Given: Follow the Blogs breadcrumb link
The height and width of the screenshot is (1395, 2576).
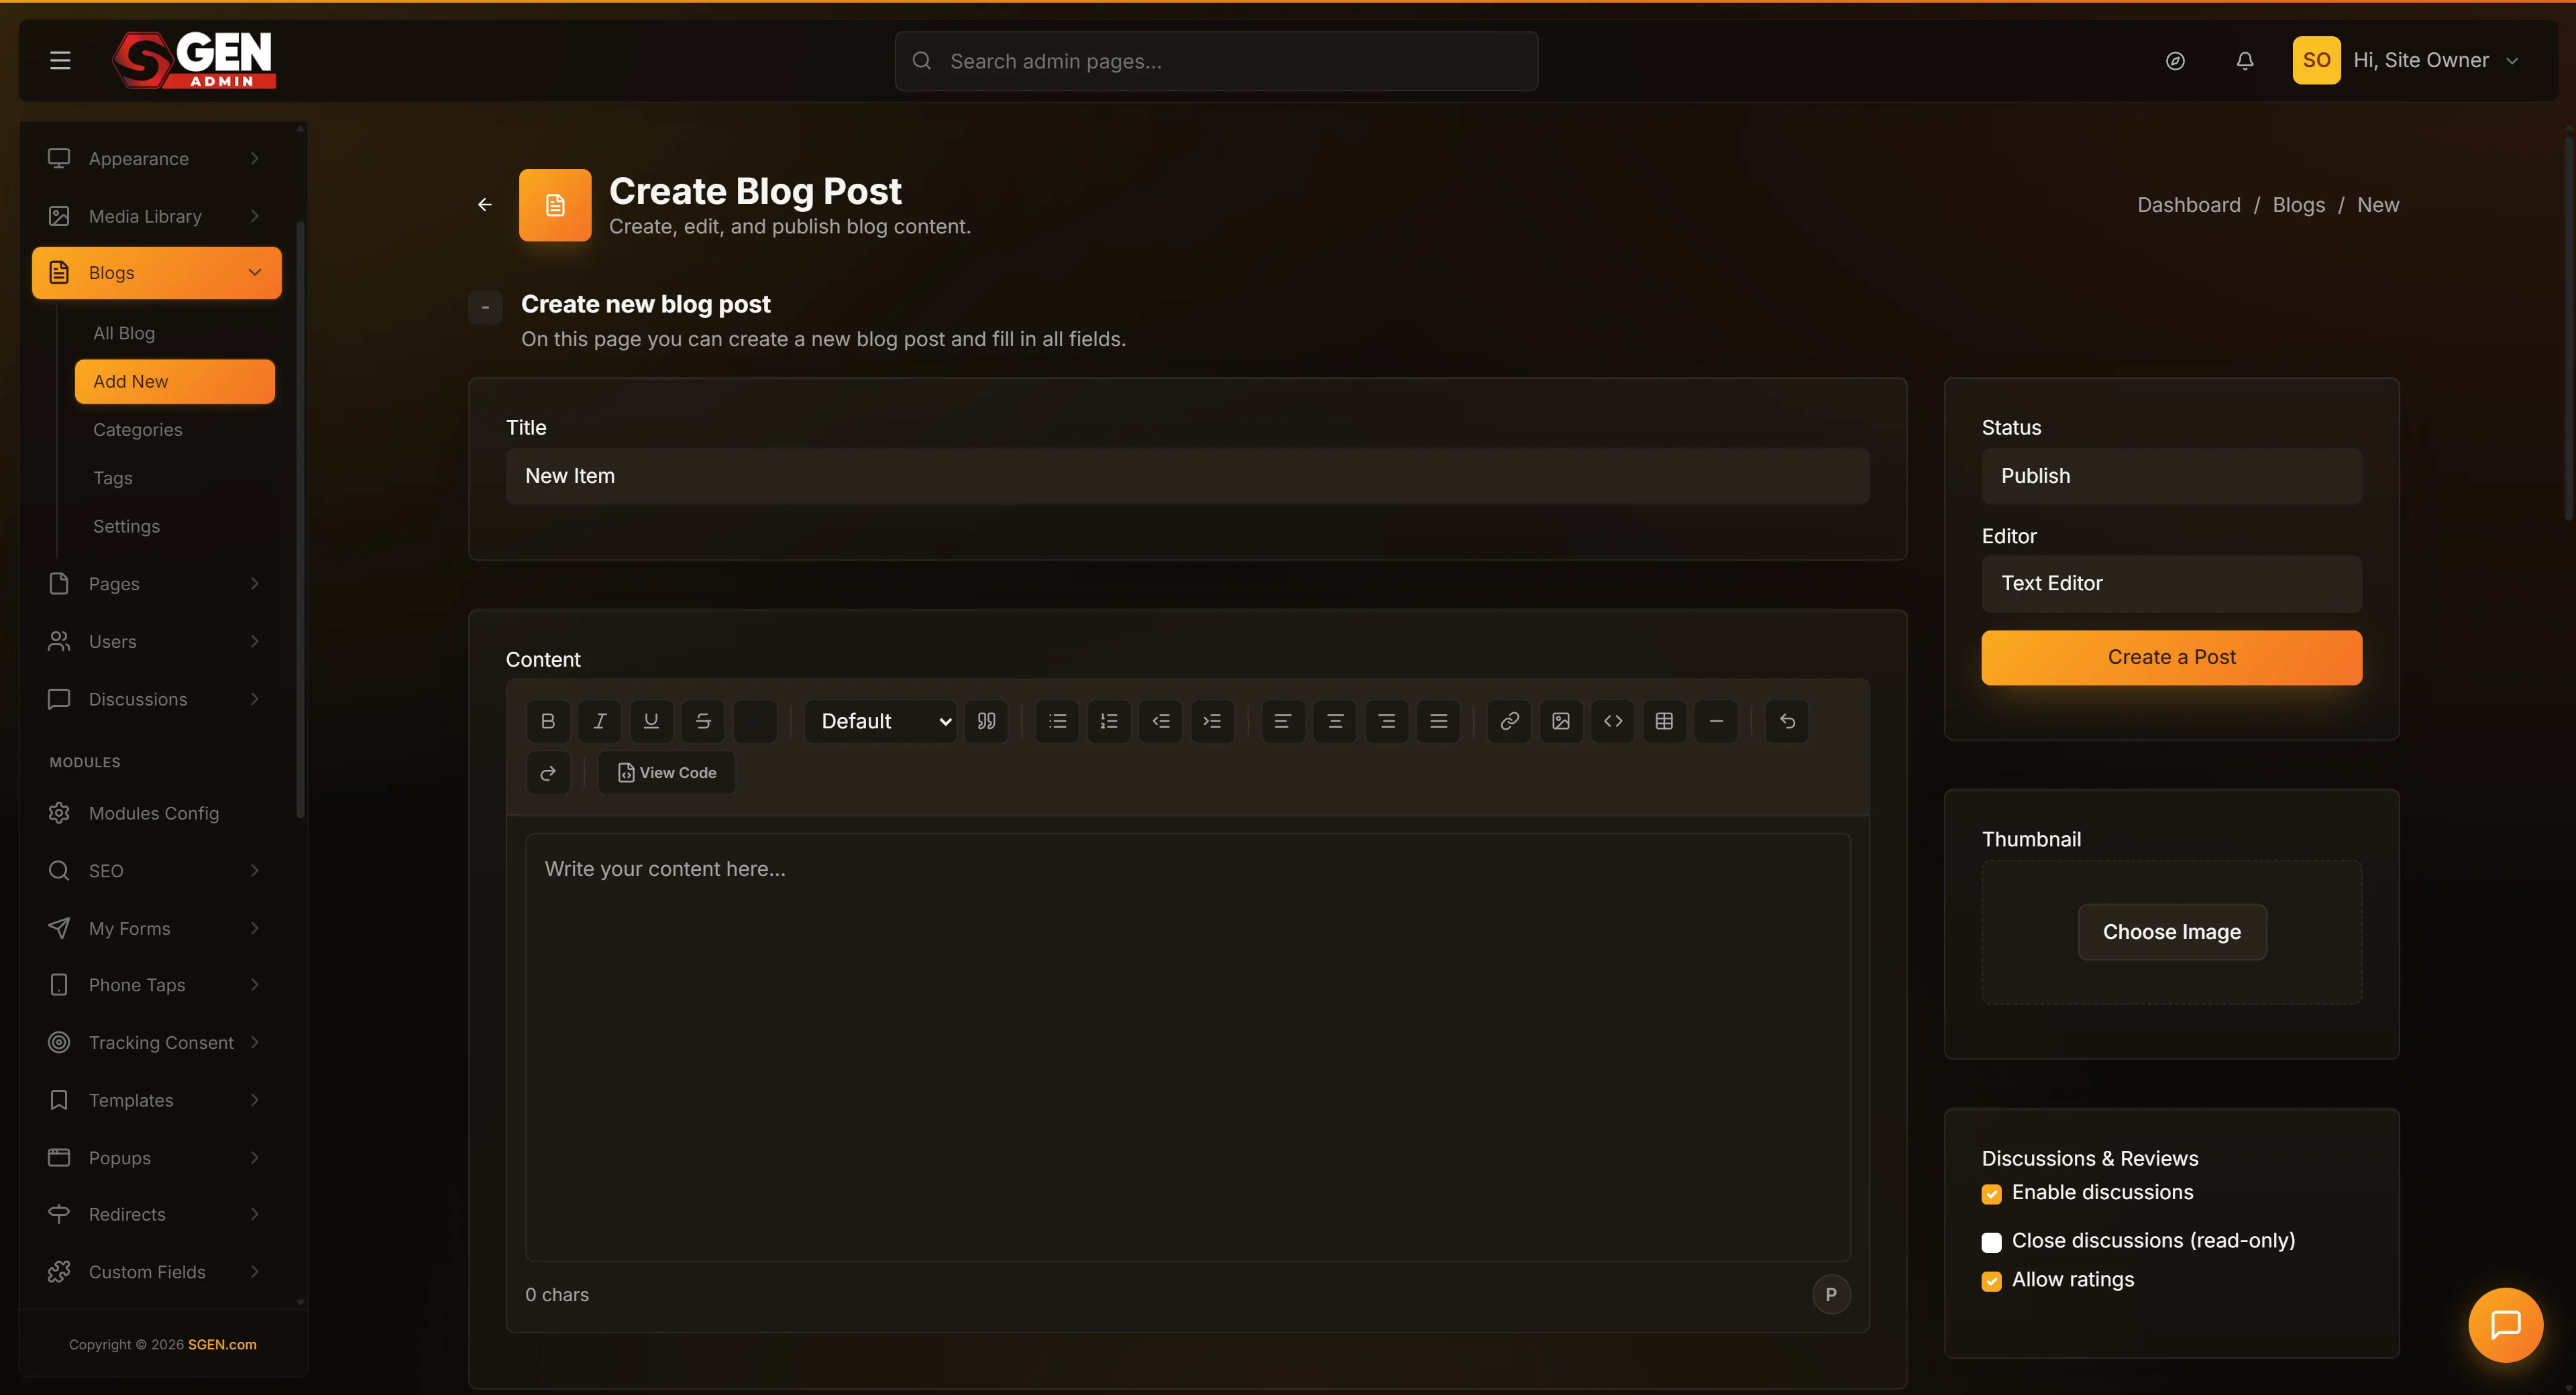Looking at the screenshot, I should click(x=2298, y=205).
